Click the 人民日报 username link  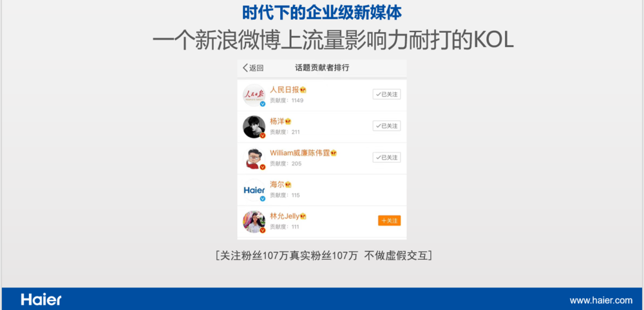point(284,90)
